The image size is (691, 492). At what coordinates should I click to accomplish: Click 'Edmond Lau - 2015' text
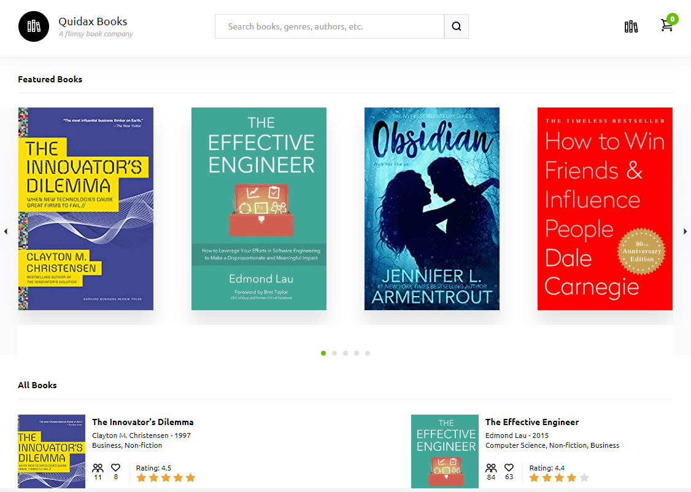click(x=517, y=435)
